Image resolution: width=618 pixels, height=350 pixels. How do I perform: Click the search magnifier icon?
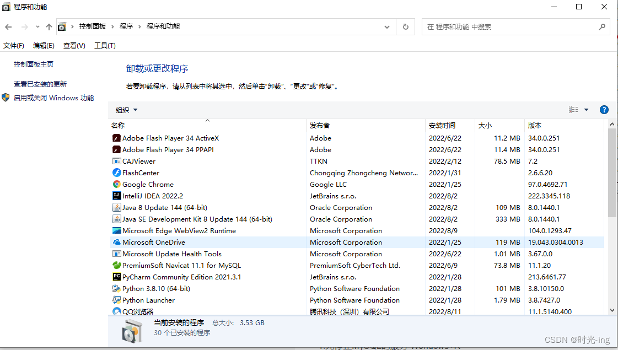(602, 27)
